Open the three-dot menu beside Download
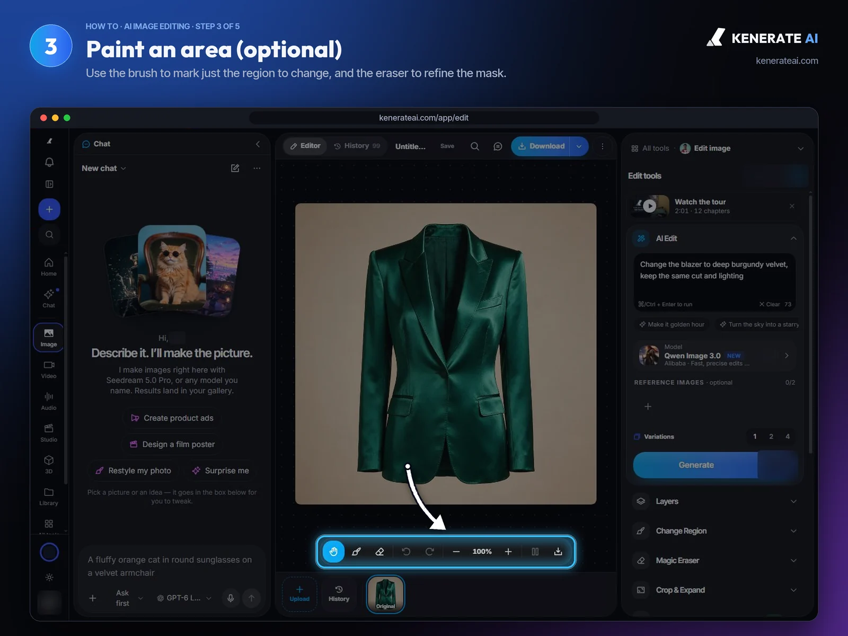Screen dimensions: 848x636 click(602, 146)
